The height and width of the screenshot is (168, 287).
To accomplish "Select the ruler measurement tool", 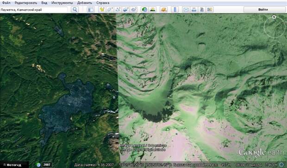I will tap(175, 10).
